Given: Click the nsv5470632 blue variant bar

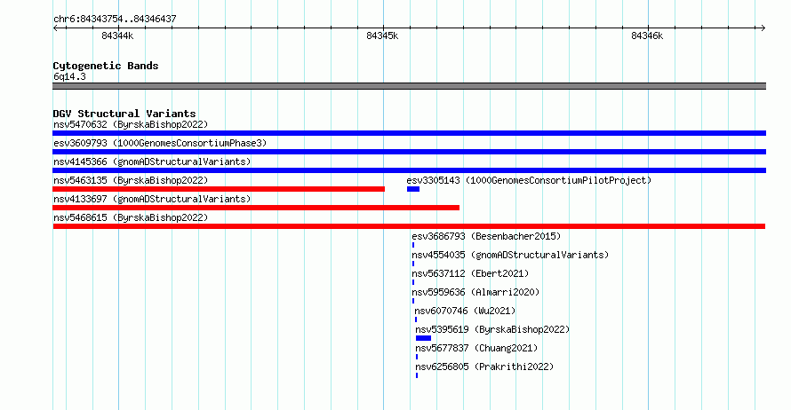Looking at the screenshot, I should pyautogui.click(x=409, y=133).
